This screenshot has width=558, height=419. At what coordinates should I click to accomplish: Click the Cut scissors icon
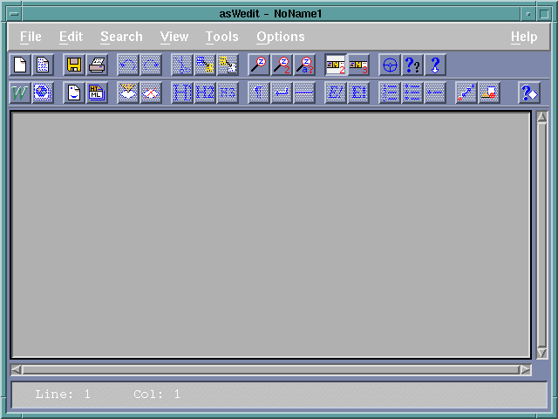coord(182,65)
